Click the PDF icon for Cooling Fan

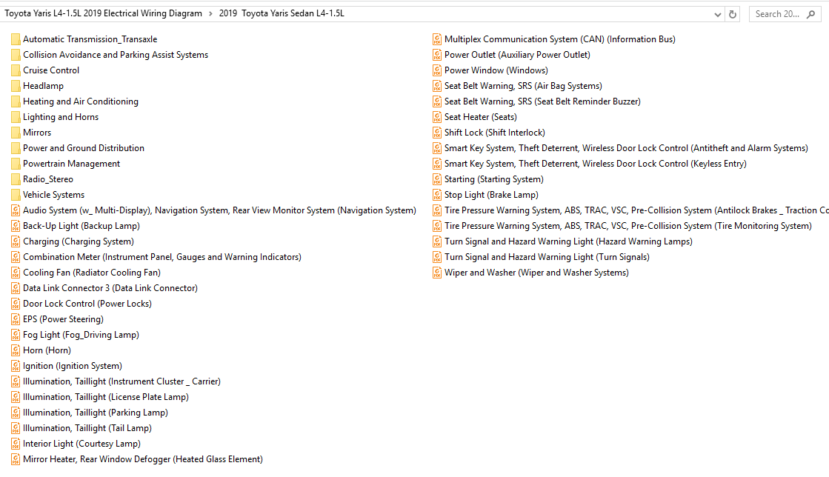16,273
